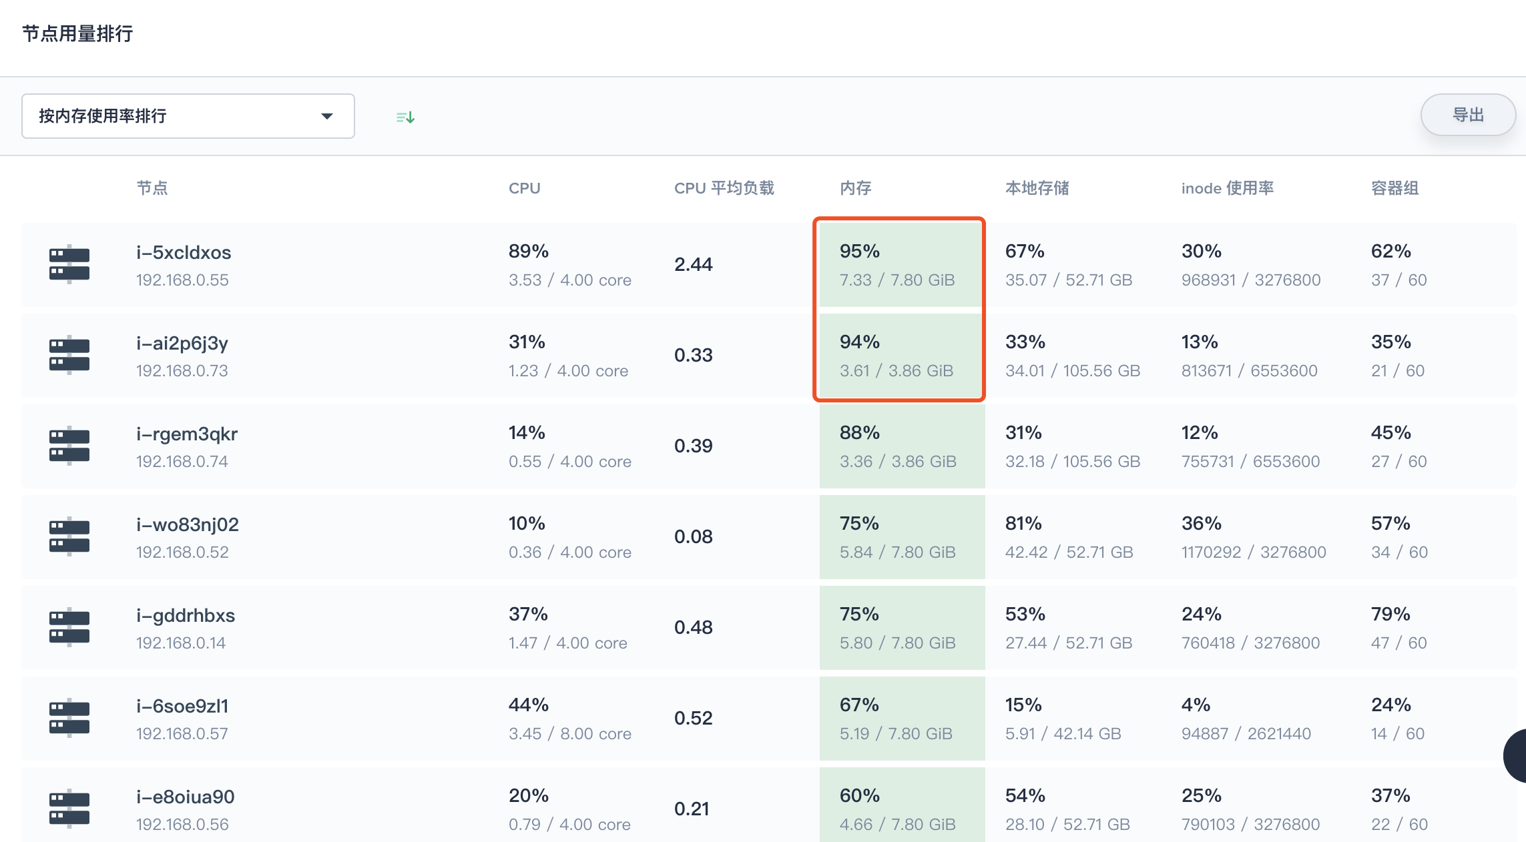The width and height of the screenshot is (1526, 842).
Task: Open node i-rgem3qkr
Action: [187, 434]
